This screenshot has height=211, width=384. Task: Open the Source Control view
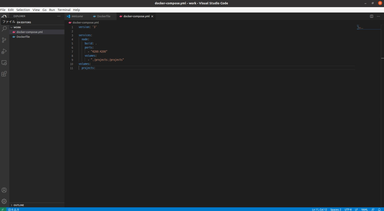pyautogui.click(x=4, y=40)
